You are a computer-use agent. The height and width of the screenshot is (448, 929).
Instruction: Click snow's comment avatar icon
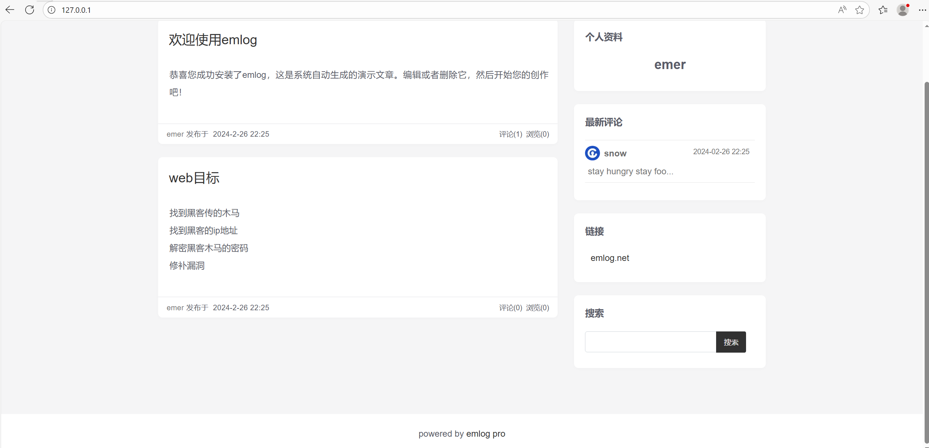pyautogui.click(x=592, y=153)
